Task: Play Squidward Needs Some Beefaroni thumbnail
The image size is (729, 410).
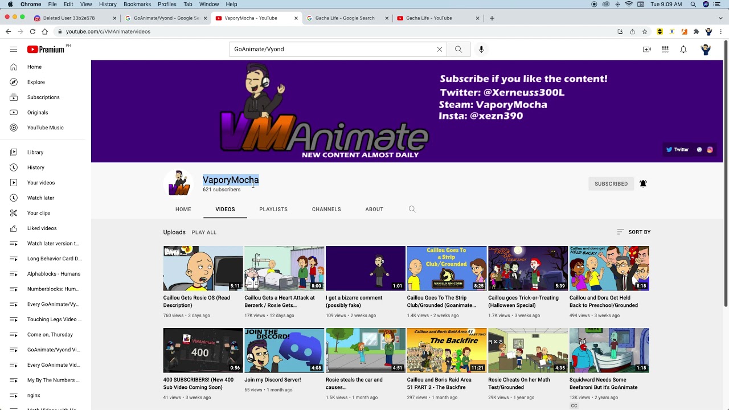Action: (x=609, y=350)
